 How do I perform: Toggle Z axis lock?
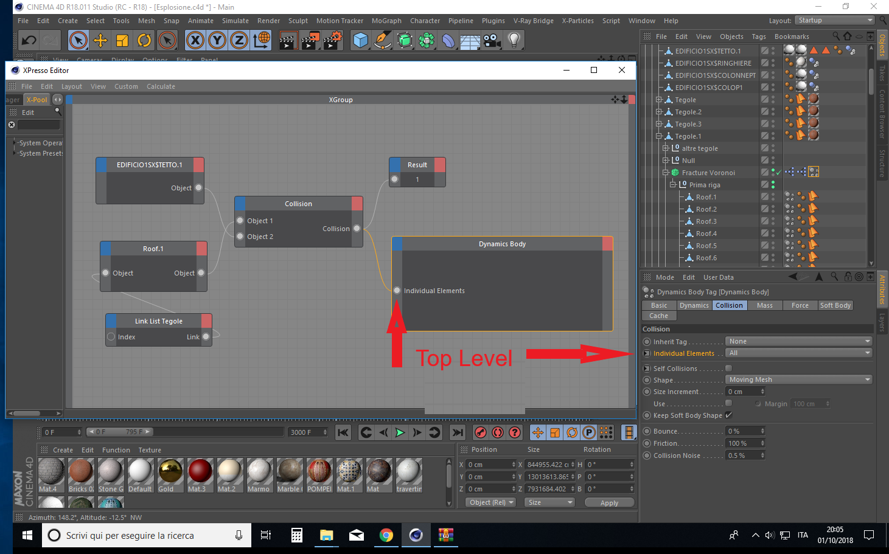click(x=239, y=41)
